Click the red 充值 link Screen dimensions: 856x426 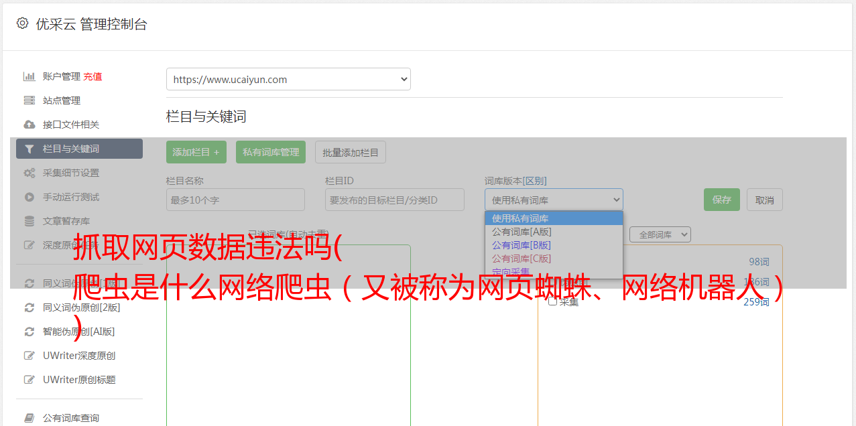tap(93, 76)
